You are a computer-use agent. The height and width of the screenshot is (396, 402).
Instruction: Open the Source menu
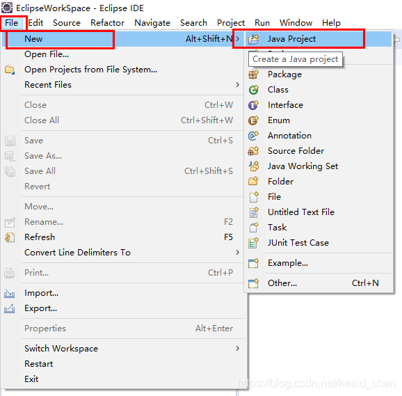tap(67, 23)
